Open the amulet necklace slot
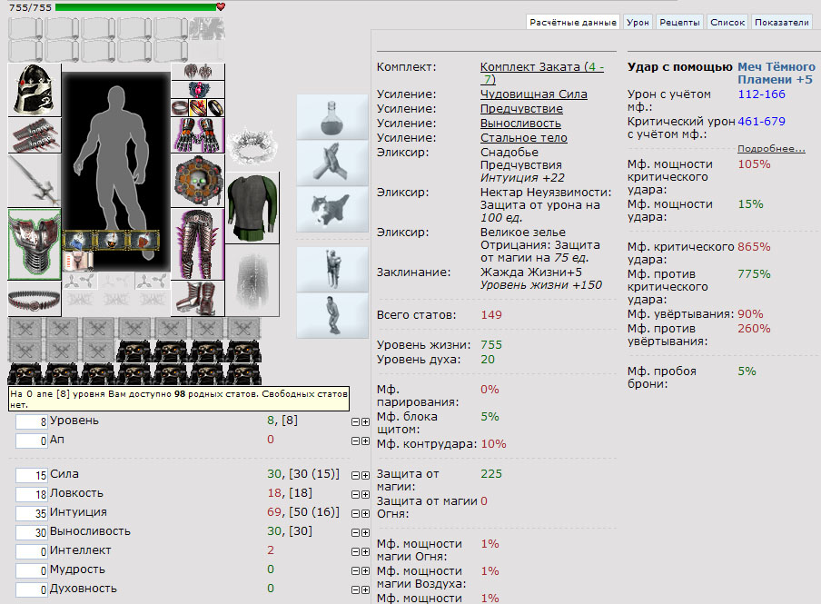The width and height of the screenshot is (821, 604). click(x=198, y=90)
